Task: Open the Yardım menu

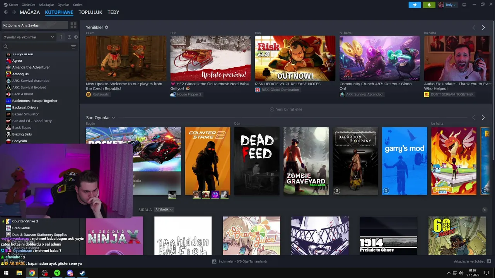Action: 78,5
